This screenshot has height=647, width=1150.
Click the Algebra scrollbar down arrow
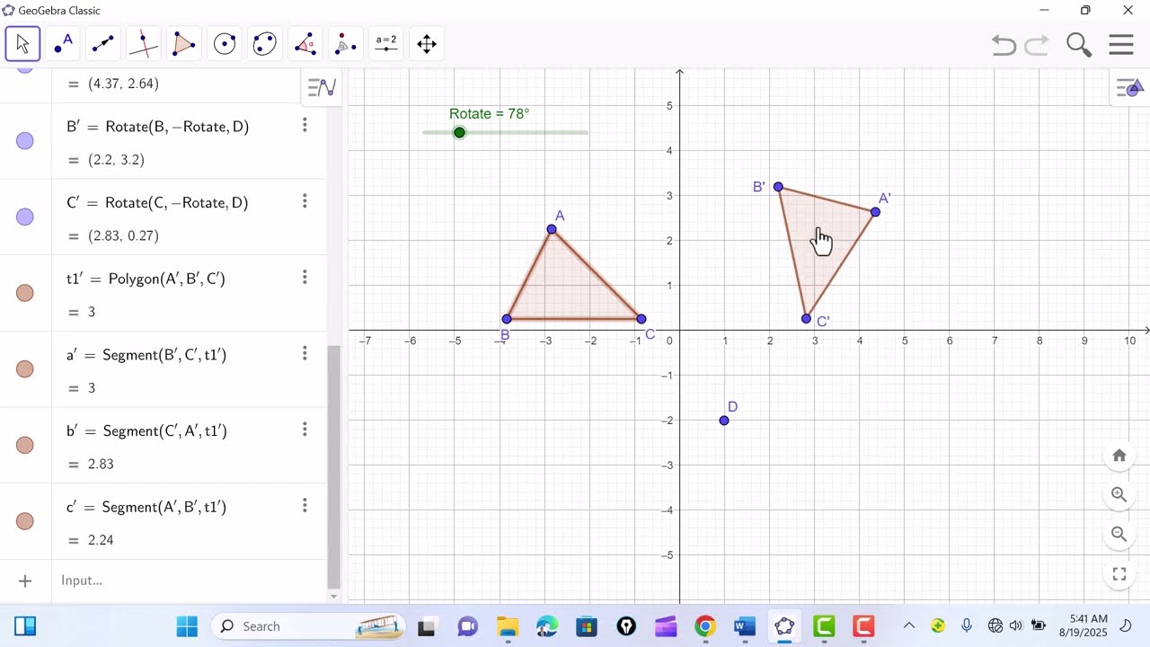[333, 597]
